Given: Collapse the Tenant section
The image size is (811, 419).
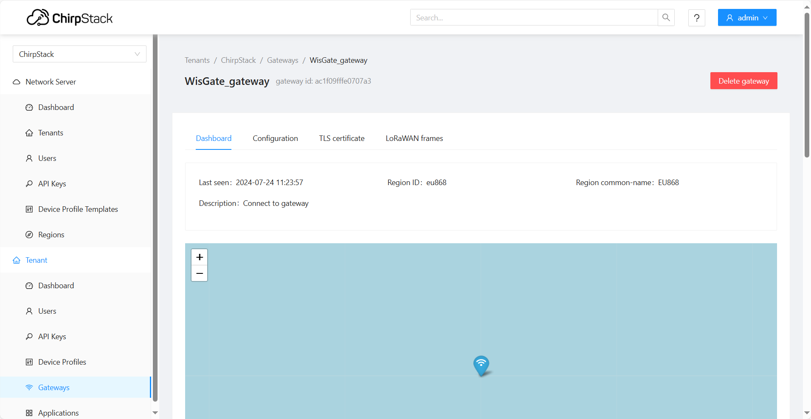Looking at the screenshot, I should click(x=76, y=260).
